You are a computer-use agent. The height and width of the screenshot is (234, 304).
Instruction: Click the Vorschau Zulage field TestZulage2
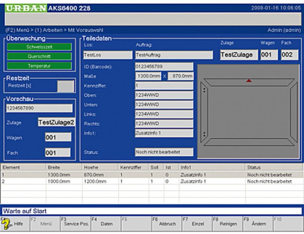point(56,122)
